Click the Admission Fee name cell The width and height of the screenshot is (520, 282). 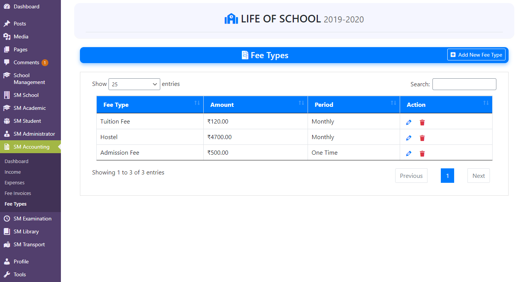click(150, 152)
